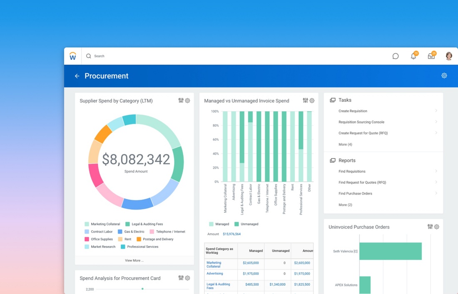Click in the Search field
The width and height of the screenshot is (458, 294).
tap(167, 56)
